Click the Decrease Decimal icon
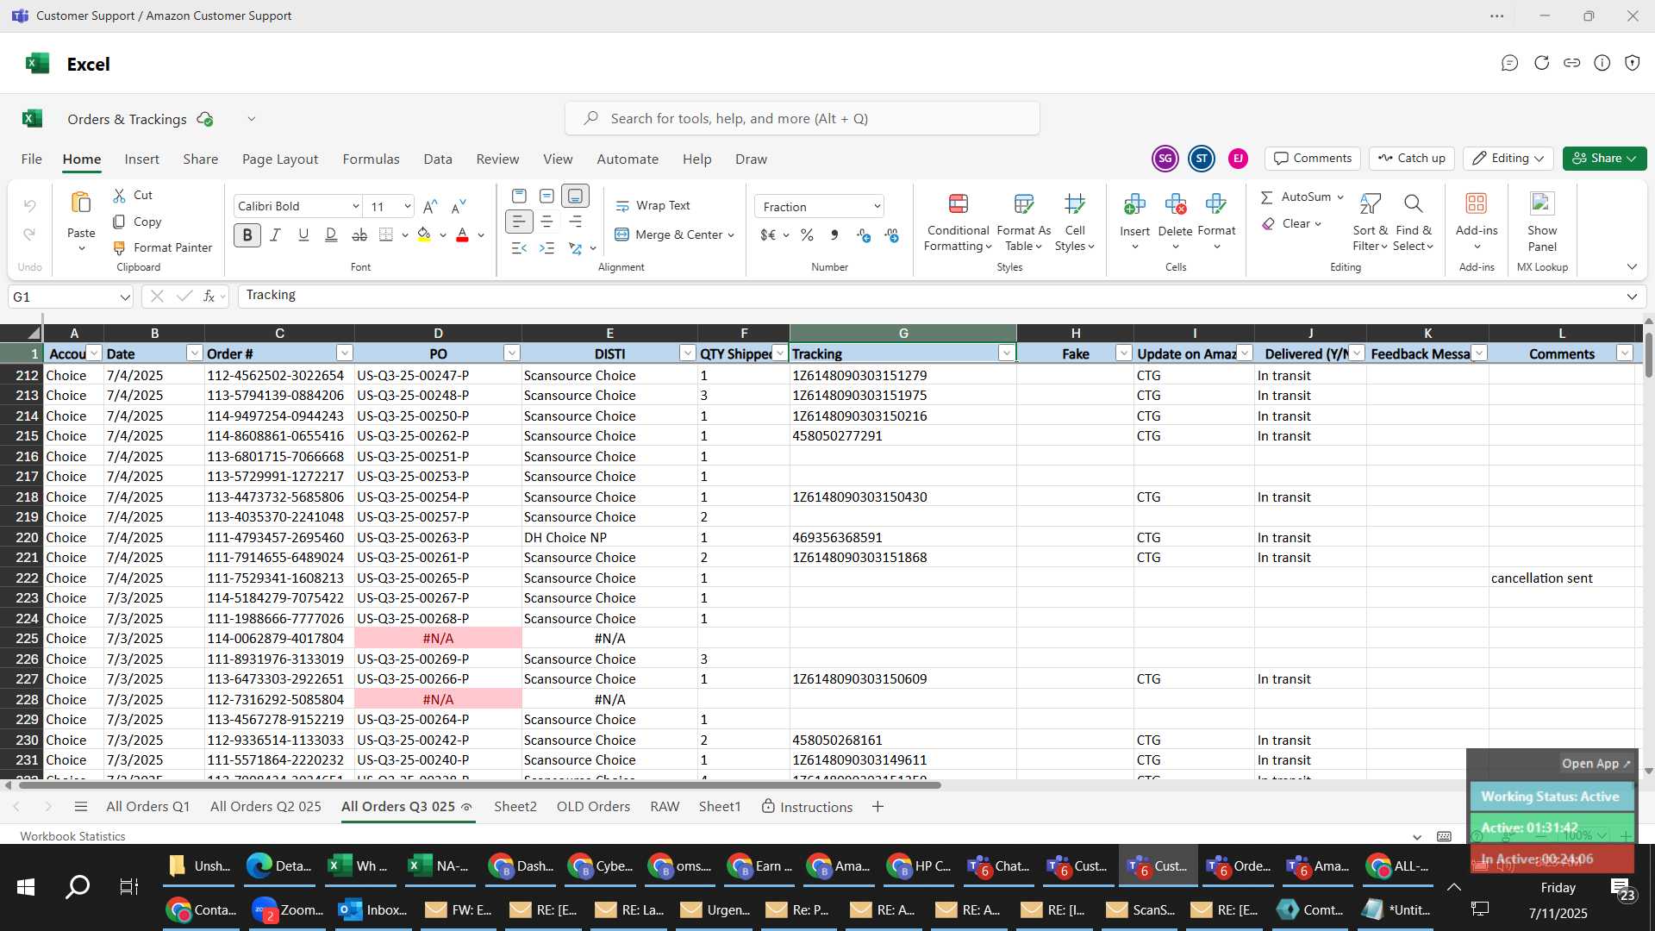Image resolution: width=1655 pixels, height=931 pixels. click(x=891, y=235)
